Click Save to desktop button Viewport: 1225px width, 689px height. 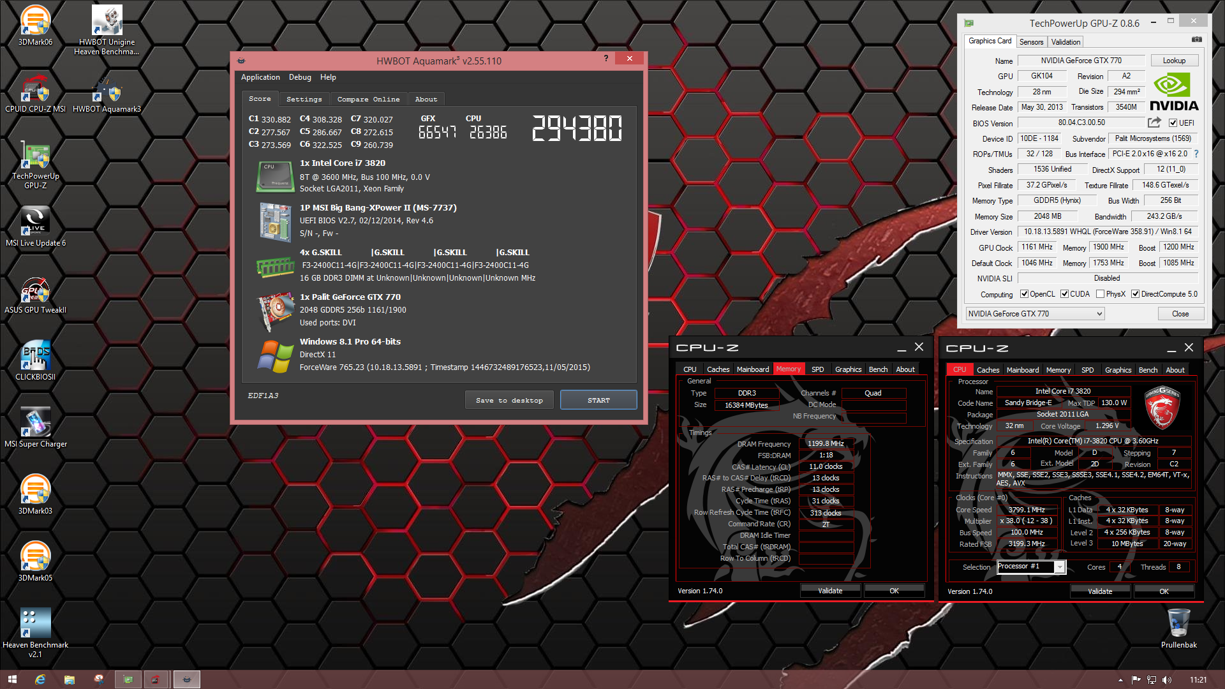pyautogui.click(x=509, y=400)
